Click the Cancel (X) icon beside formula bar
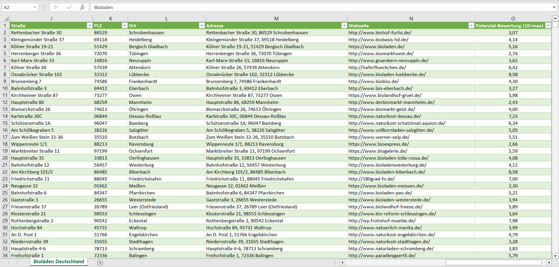The image size is (559, 267). point(55,7)
